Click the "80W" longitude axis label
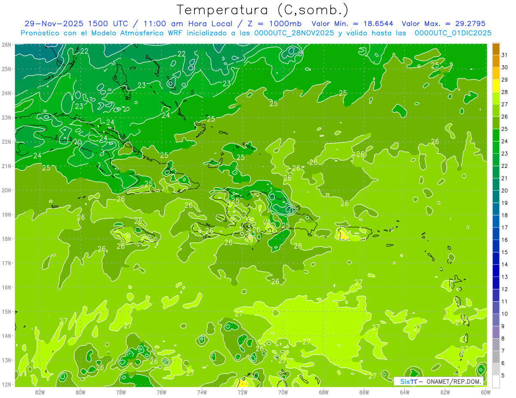The image size is (516, 398). (x=80, y=392)
